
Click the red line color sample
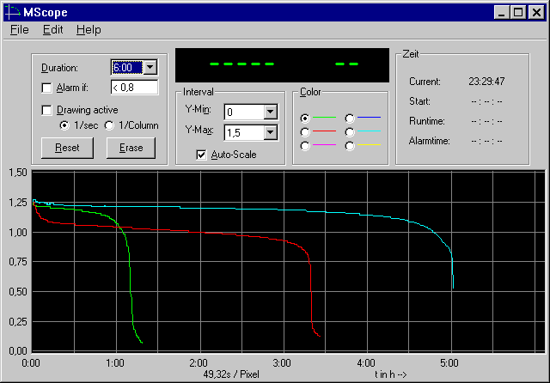coord(324,131)
